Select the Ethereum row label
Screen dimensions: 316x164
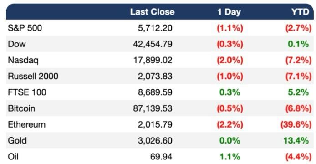(26, 125)
